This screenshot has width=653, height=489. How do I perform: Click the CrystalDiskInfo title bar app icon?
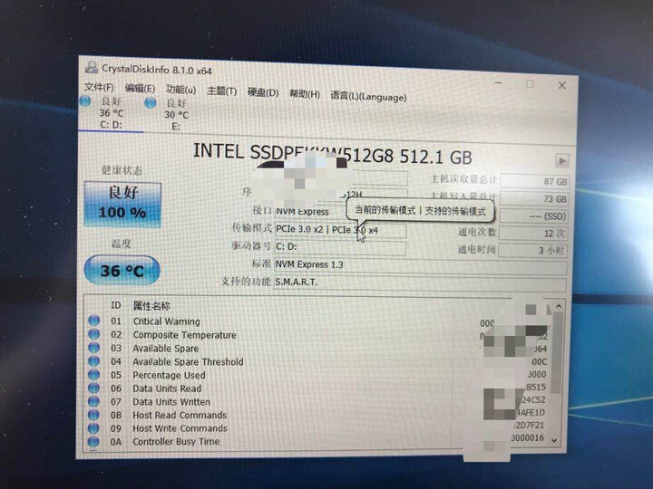pos(92,67)
